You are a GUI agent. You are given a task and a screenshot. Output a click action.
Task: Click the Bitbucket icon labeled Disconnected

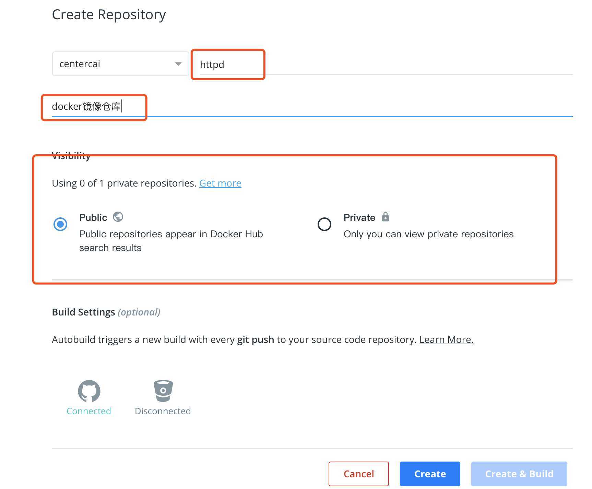click(x=163, y=391)
